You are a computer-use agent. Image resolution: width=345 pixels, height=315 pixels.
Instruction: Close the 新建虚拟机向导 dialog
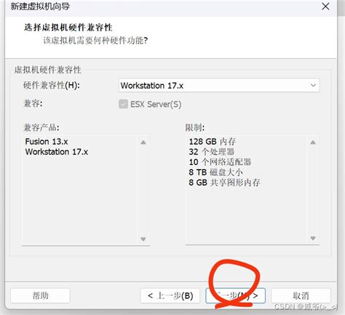[x=325, y=7]
